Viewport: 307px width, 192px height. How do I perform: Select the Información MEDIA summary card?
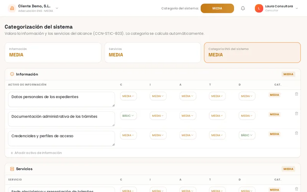point(53,53)
